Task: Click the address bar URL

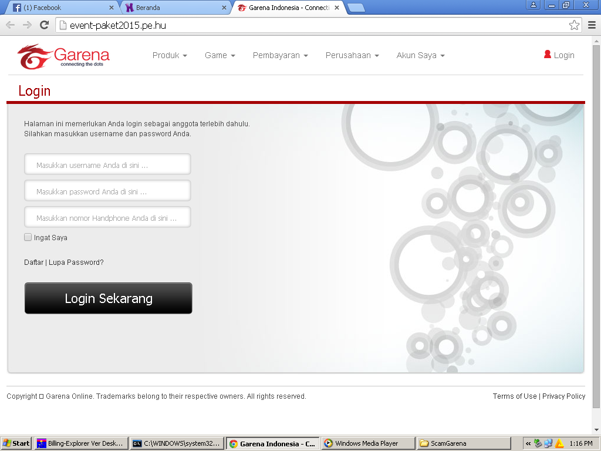Action: 117,25
